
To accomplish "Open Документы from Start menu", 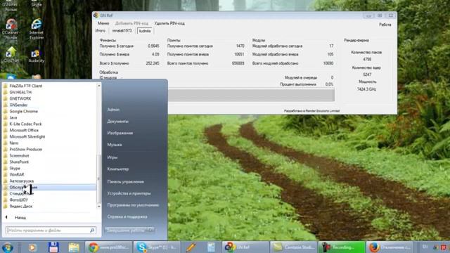I will [117, 122].
